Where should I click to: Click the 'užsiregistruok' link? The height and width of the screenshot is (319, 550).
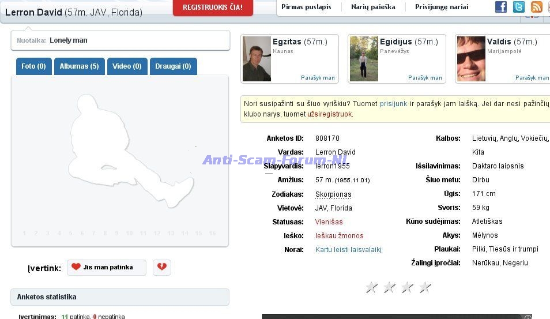click(330, 114)
